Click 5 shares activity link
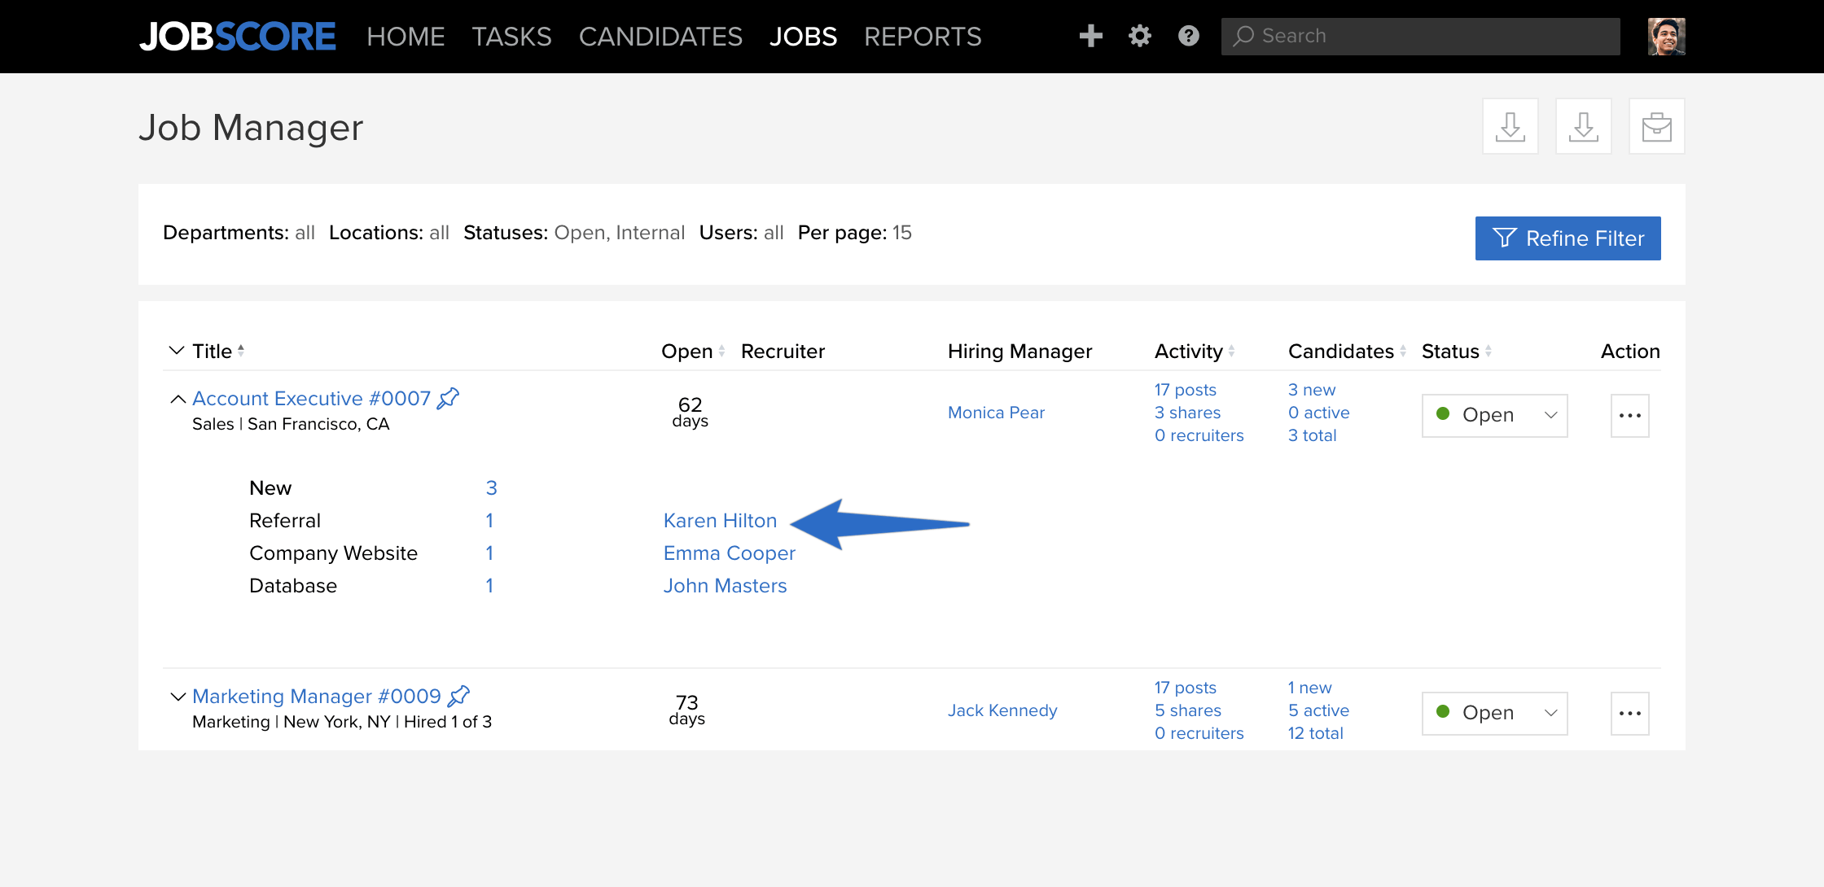This screenshot has width=1824, height=887. tap(1187, 710)
